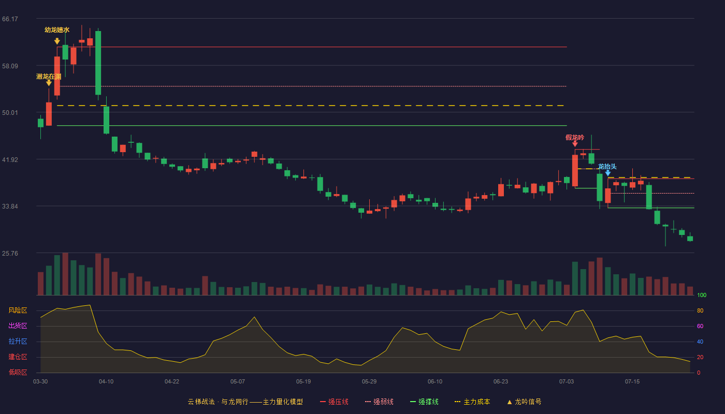The height and width of the screenshot is (414, 725).
Task: Click the 建仓区 zone label
Action: click(18, 357)
